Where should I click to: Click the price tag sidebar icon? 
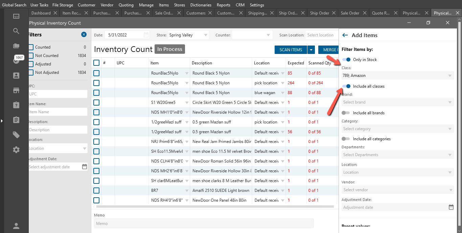point(16,135)
